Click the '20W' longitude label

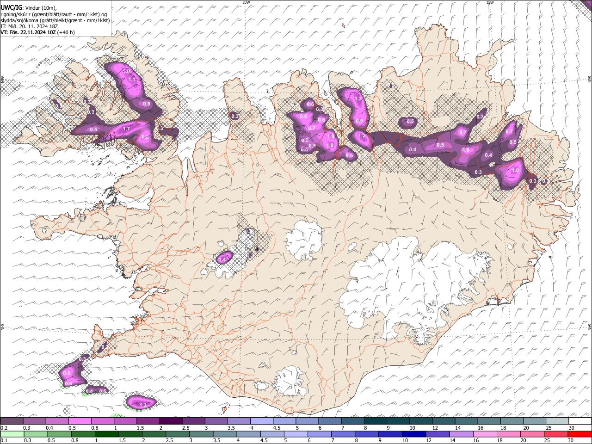click(246, 2)
